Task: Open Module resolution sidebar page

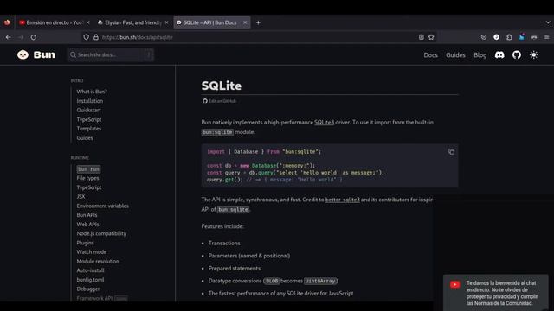Action: 98,261
